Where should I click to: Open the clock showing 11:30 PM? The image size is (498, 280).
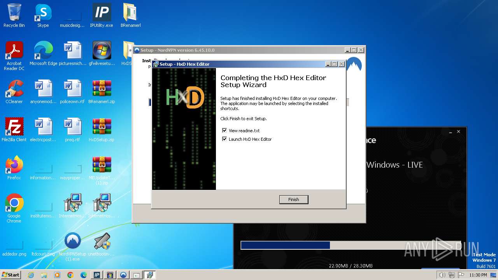pos(478,275)
